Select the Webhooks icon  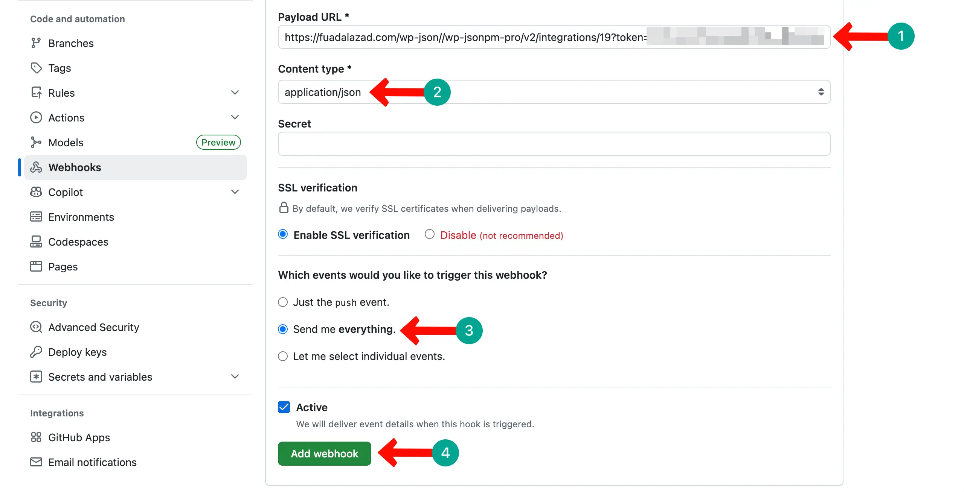pyautogui.click(x=36, y=167)
